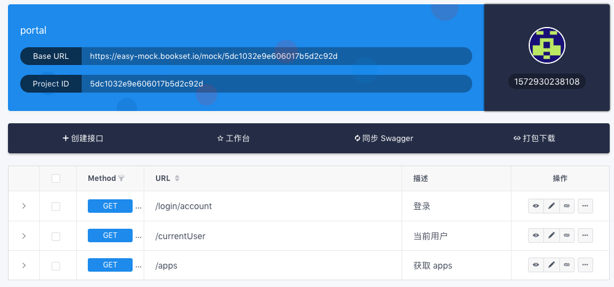Check the /apps row checkbox

point(56,266)
